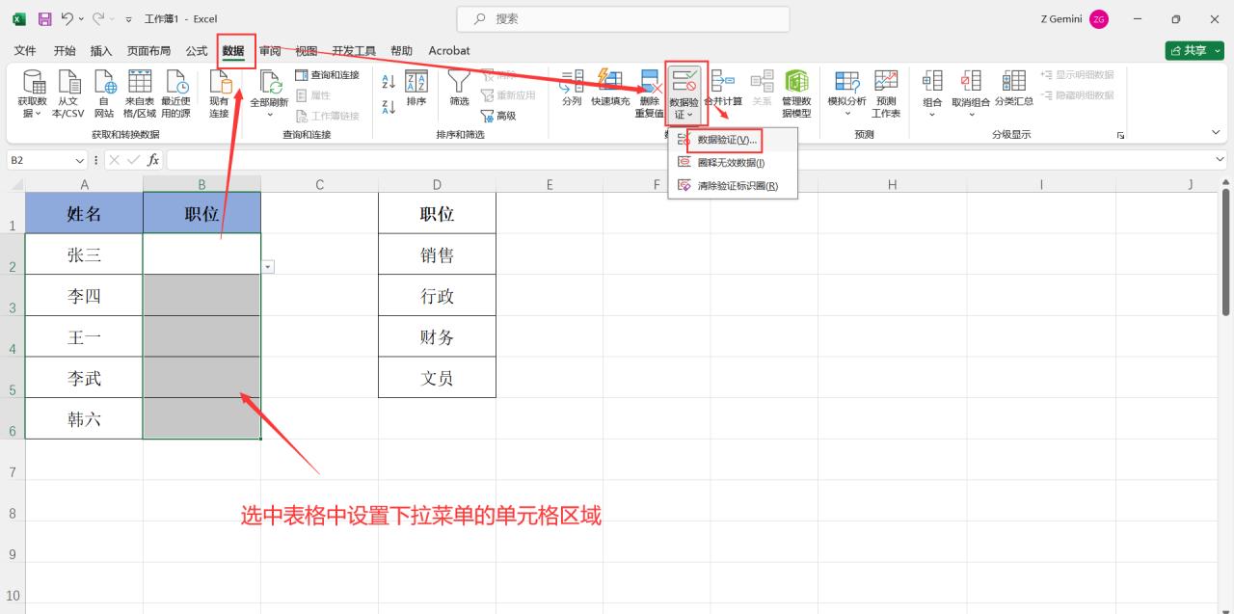Screen dimensions: 1234x614
Task: Click the 预测工作表 forecast sheet icon
Action: click(x=886, y=94)
